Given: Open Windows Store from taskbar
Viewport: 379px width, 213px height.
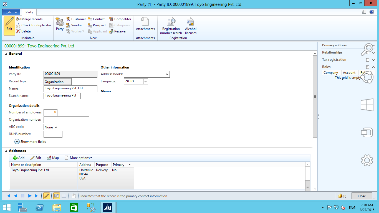Looking at the screenshot, I should pyautogui.click(x=74, y=207).
